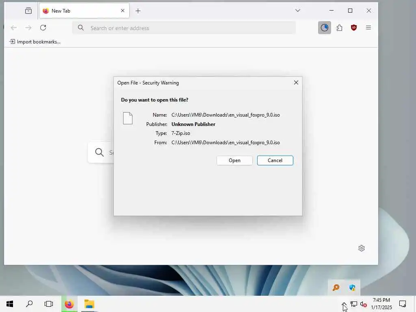
Task: Open the clock showing 7:45 PM
Action: [381, 304]
